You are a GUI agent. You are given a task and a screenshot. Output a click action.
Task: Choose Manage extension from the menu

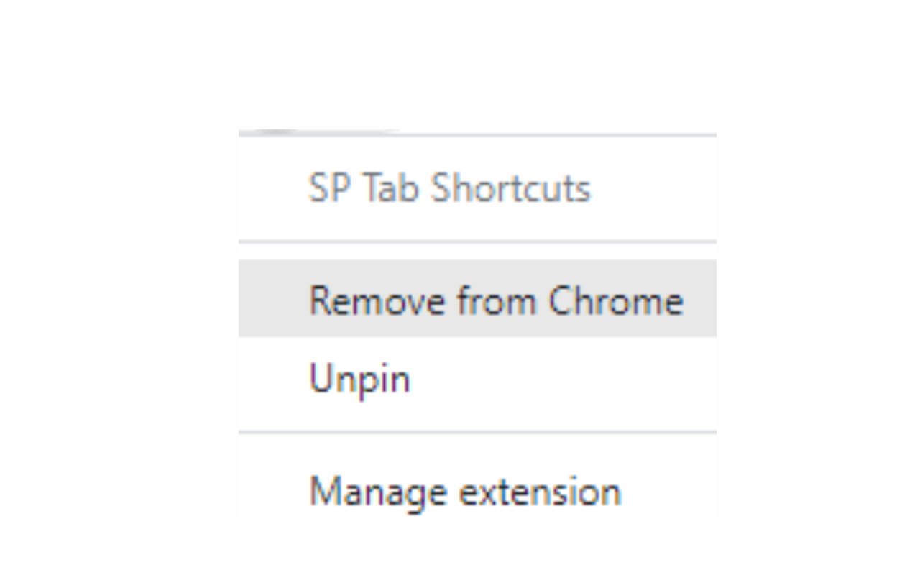(464, 492)
